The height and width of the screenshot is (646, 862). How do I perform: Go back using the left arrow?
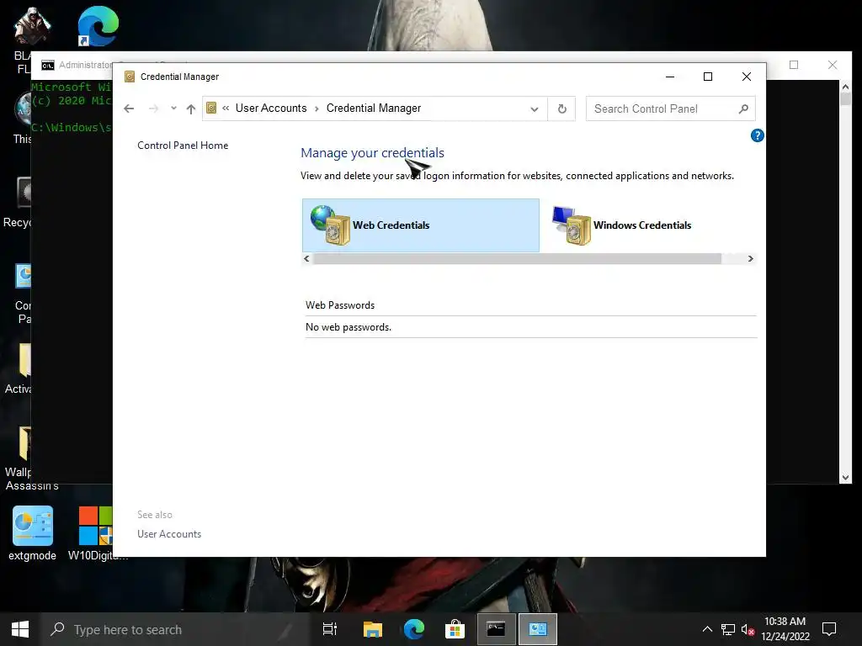click(129, 109)
